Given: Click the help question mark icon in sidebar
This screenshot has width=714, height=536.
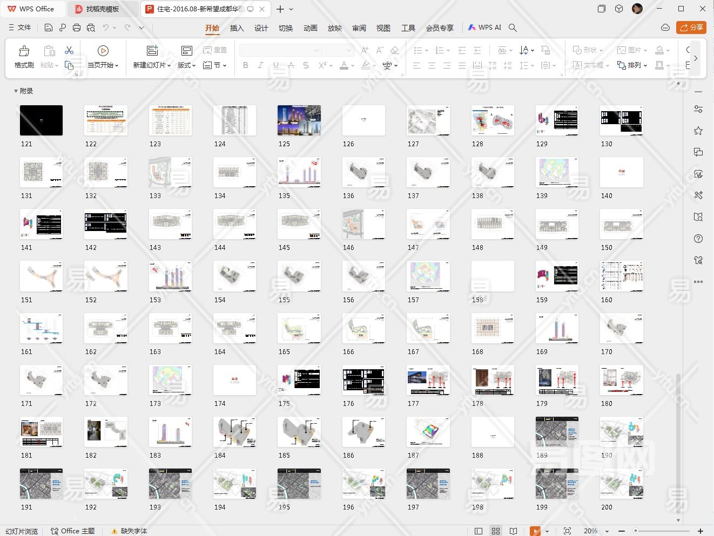Looking at the screenshot, I should click(x=698, y=239).
